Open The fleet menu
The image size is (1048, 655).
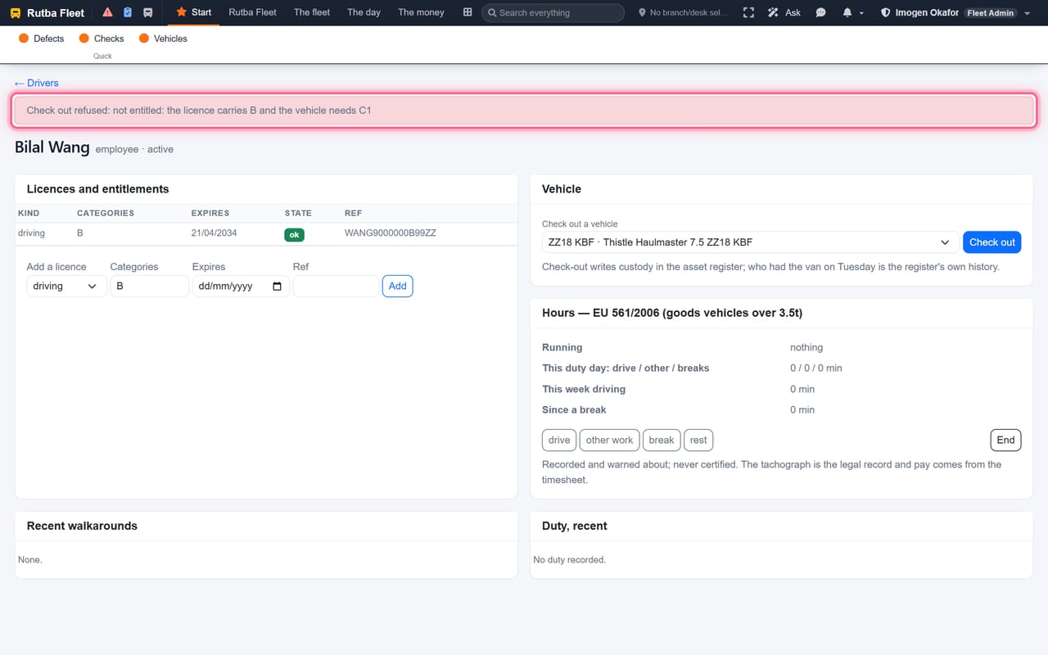pos(312,12)
